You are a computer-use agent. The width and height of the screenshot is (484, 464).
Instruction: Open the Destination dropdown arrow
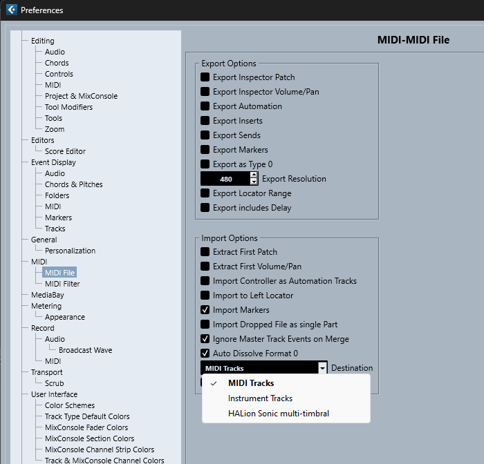pyautogui.click(x=323, y=368)
